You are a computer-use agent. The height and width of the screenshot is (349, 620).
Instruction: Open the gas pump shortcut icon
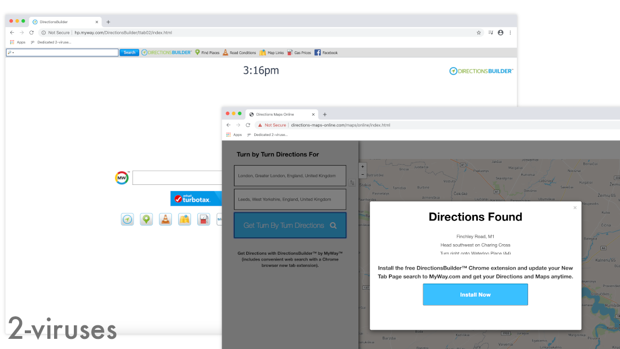point(203,219)
